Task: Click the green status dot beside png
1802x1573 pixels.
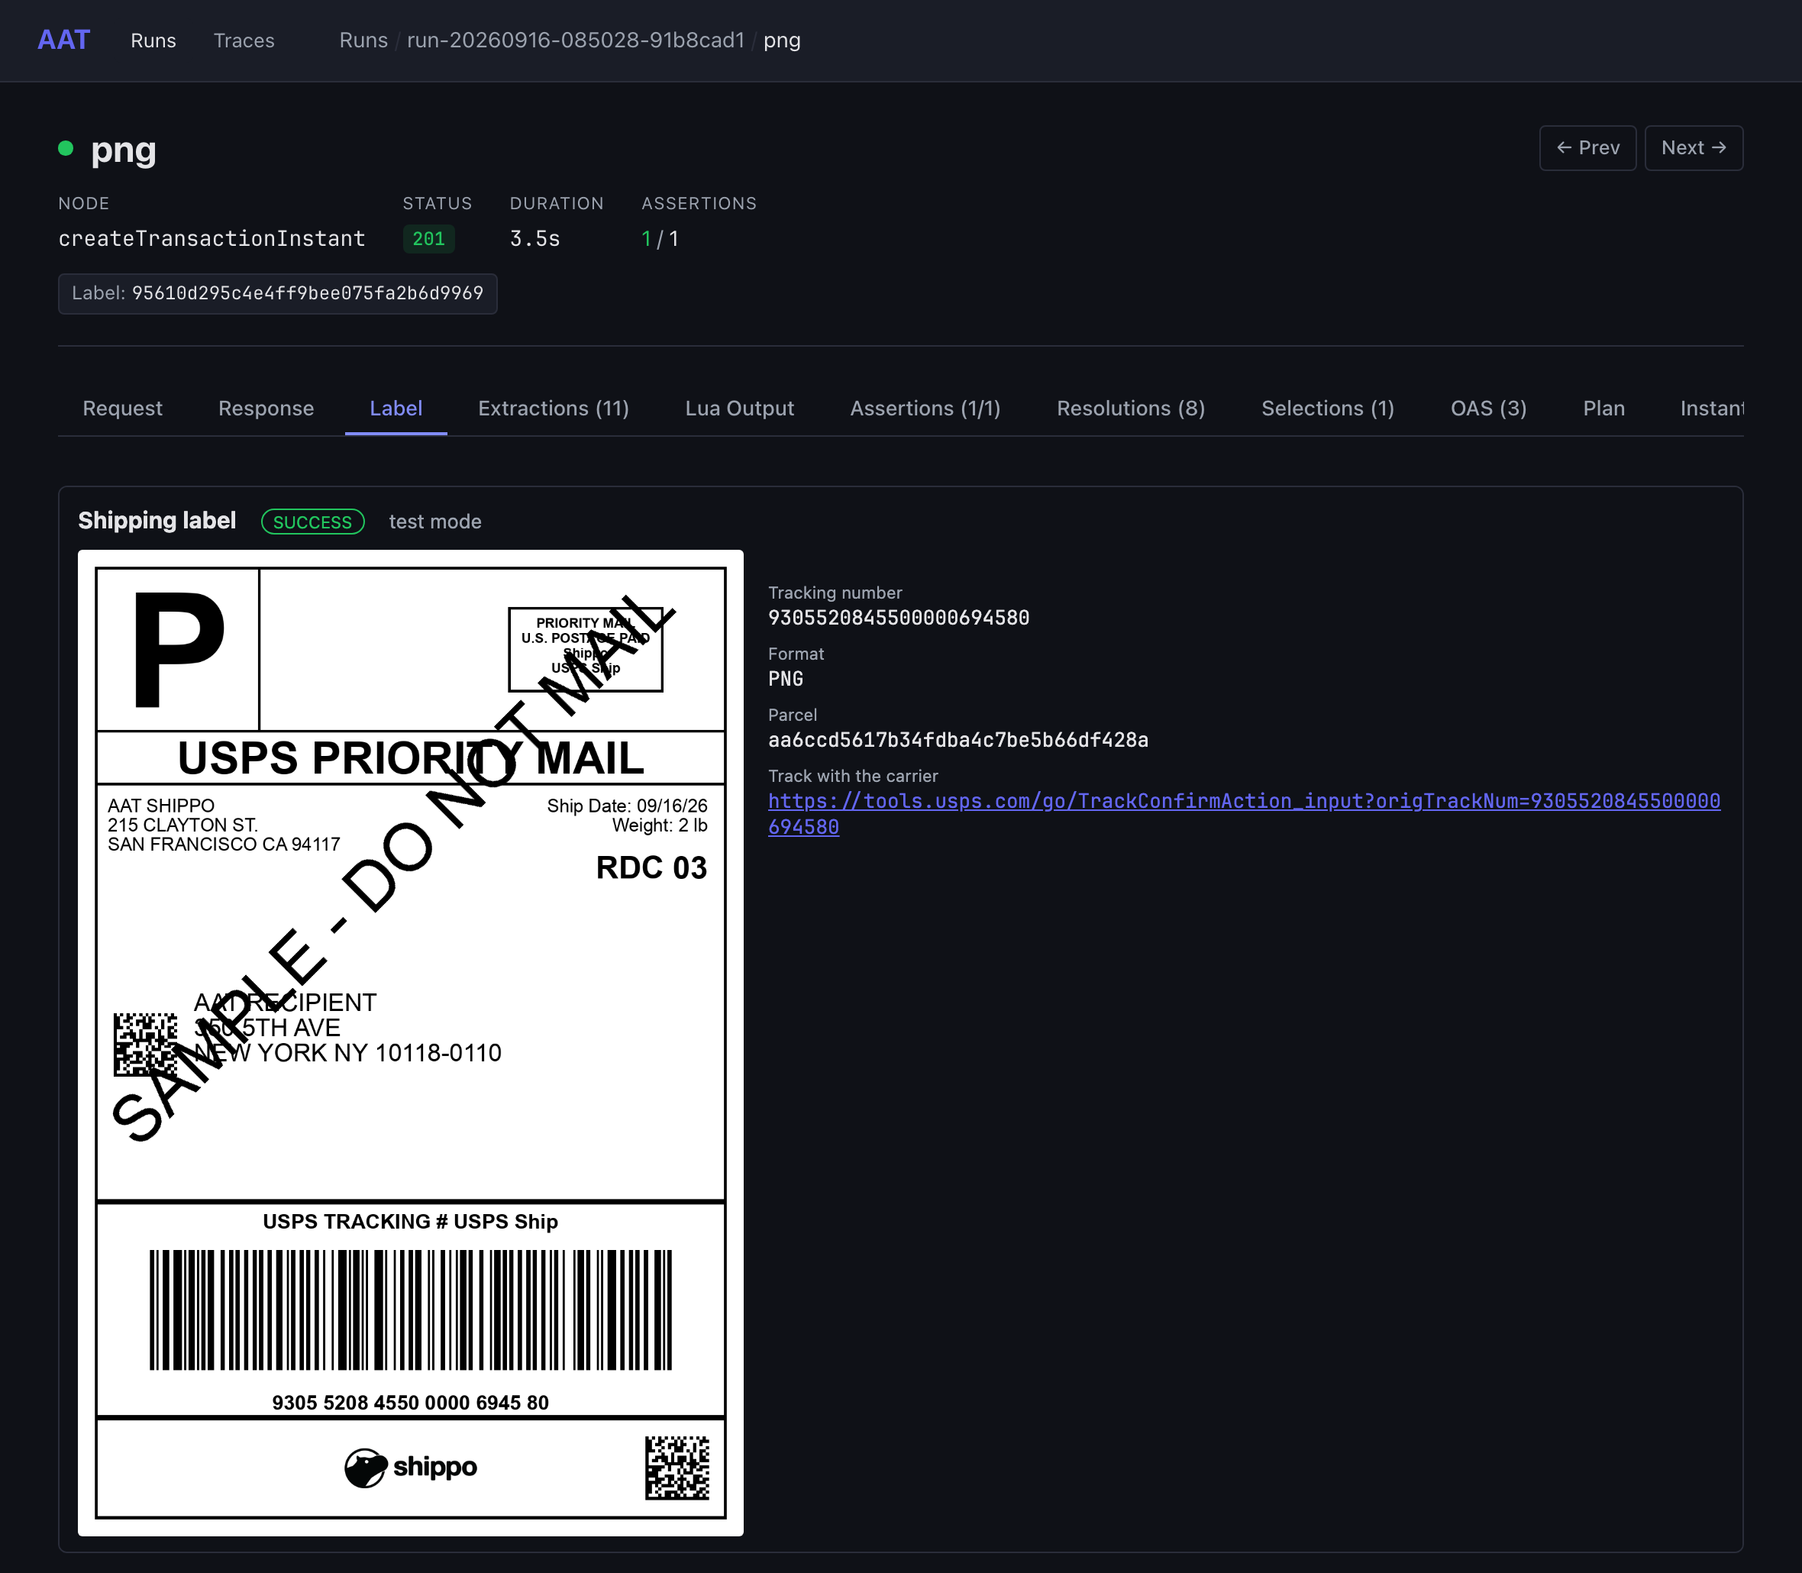Action: pyautogui.click(x=66, y=148)
